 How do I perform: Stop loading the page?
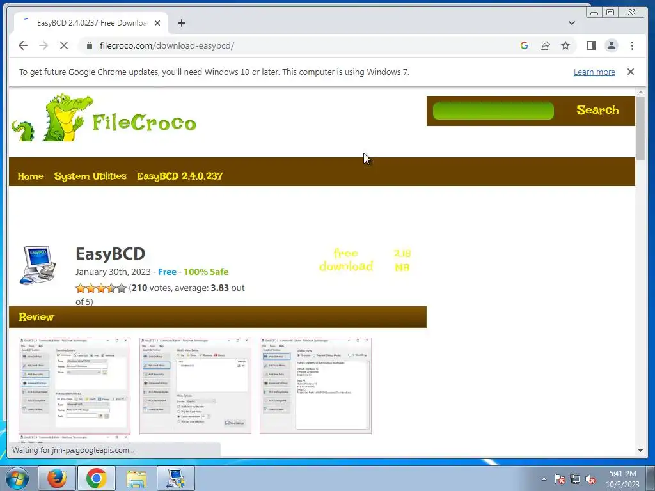click(64, 45)
